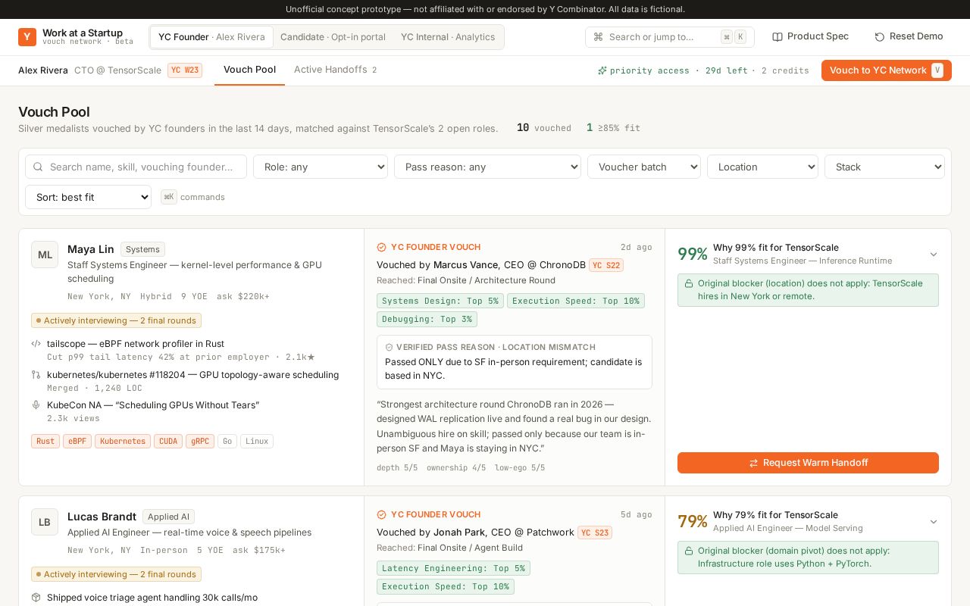
Task: Open the Sort: best fit dropdown
Action: 88,197
